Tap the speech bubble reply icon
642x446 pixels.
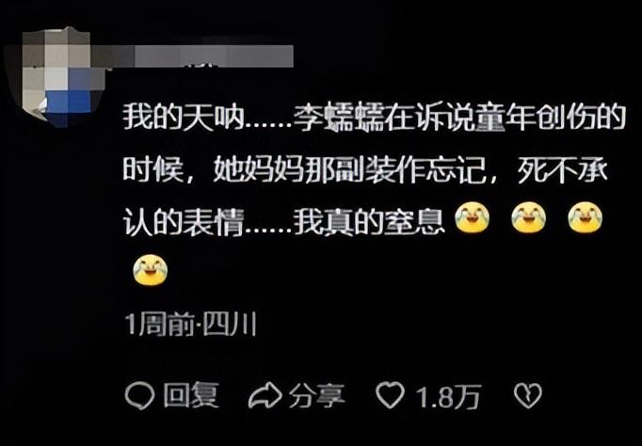tap(139, 396)
